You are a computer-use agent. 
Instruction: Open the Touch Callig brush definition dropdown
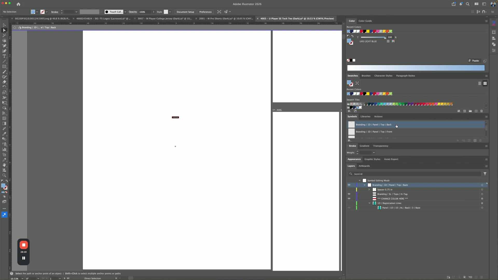[125, 12]
